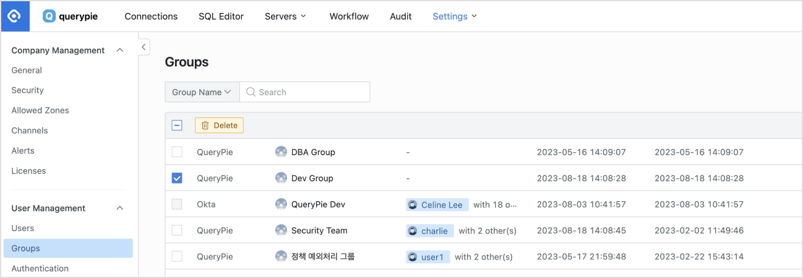
Task: Click the DBA Group avatar icon
Action: pyautogui.click(x=281, y=152)
